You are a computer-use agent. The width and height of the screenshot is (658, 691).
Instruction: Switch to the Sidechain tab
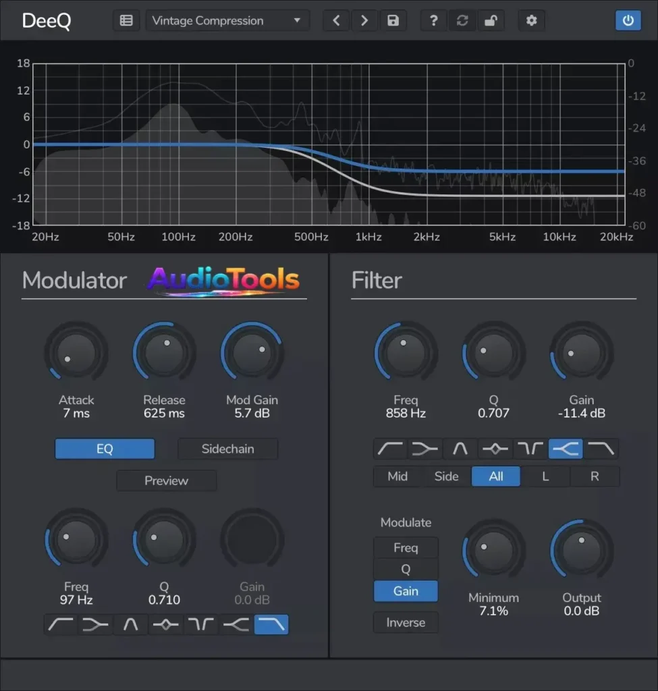227,448
